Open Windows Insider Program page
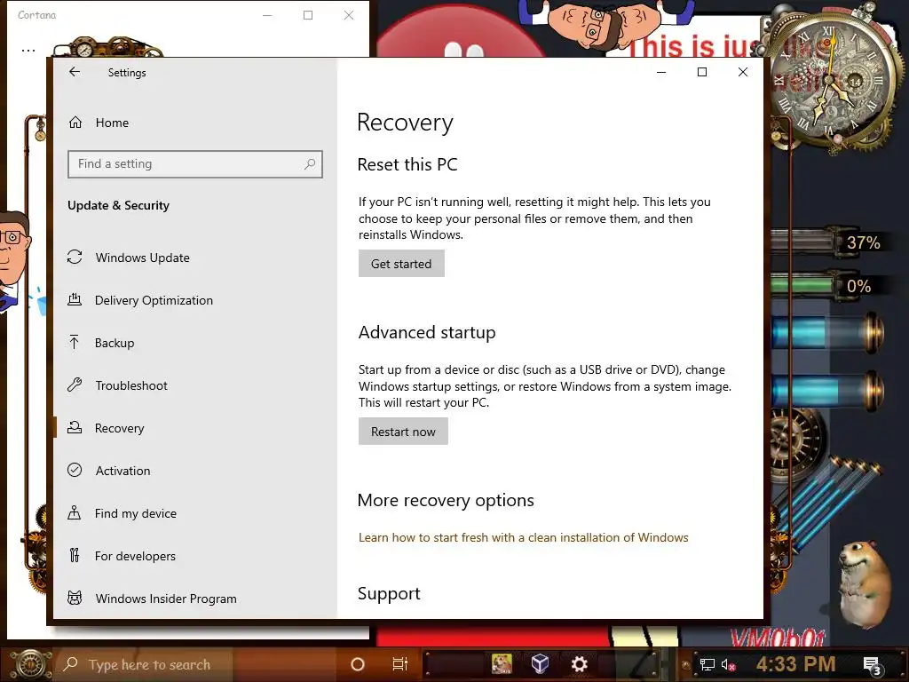The width and height of the screenshot is (909, 682). coord(194,599)
